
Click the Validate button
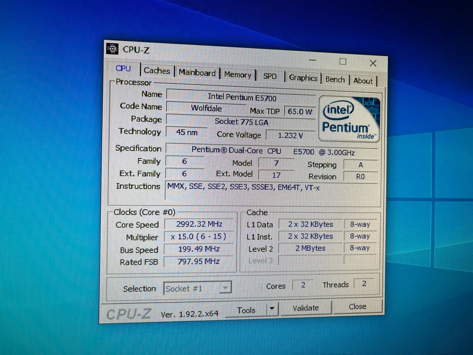click(x=306, y=308)
